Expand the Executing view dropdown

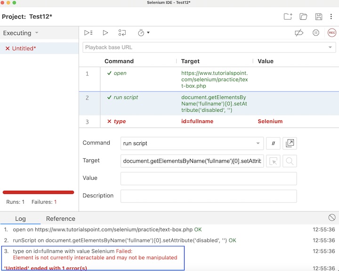coord(37,33)
